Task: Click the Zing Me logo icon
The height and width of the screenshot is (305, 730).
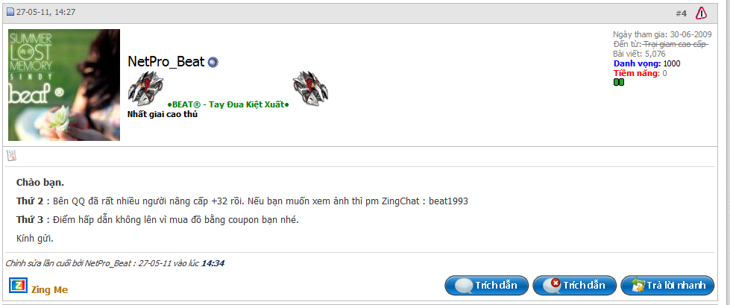Action: pos(18,286)
